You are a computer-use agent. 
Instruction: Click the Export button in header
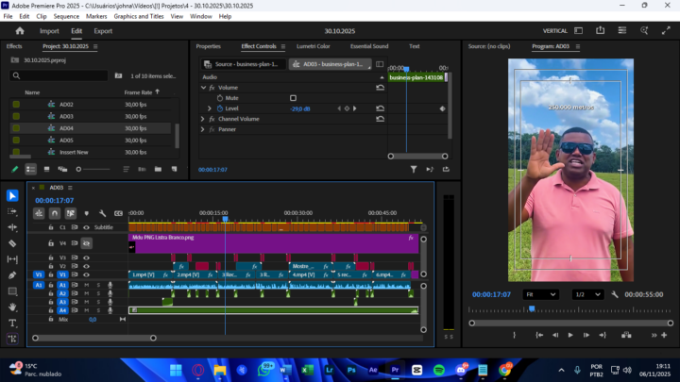pyautogui.click(x=102, y=30)
